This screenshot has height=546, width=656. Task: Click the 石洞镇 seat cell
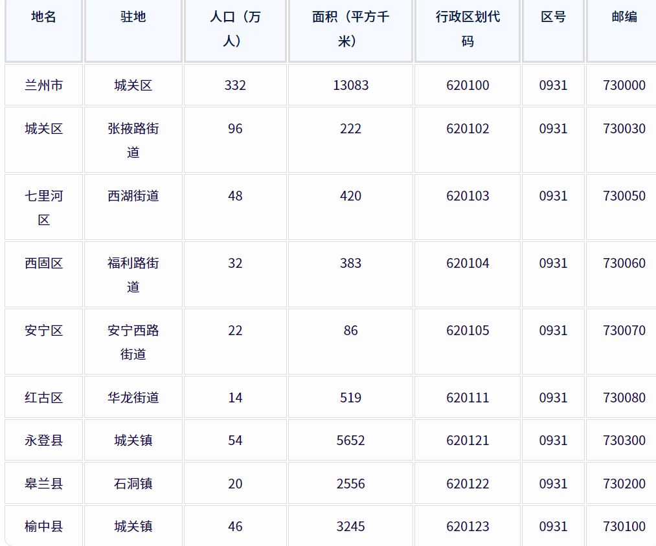point(133,483)
